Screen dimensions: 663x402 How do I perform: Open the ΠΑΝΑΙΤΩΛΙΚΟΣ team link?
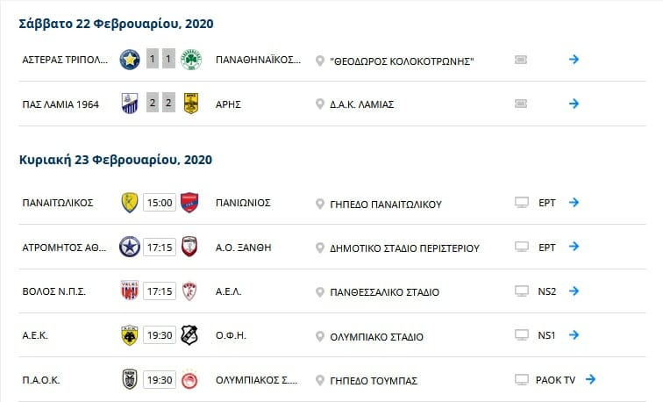pyautogui.click(x=58, y=203)
